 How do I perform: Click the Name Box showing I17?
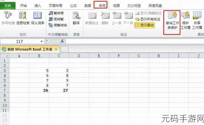(19, 41)
